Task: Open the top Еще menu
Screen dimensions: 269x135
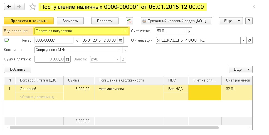Action: click(x=231, y=21)
